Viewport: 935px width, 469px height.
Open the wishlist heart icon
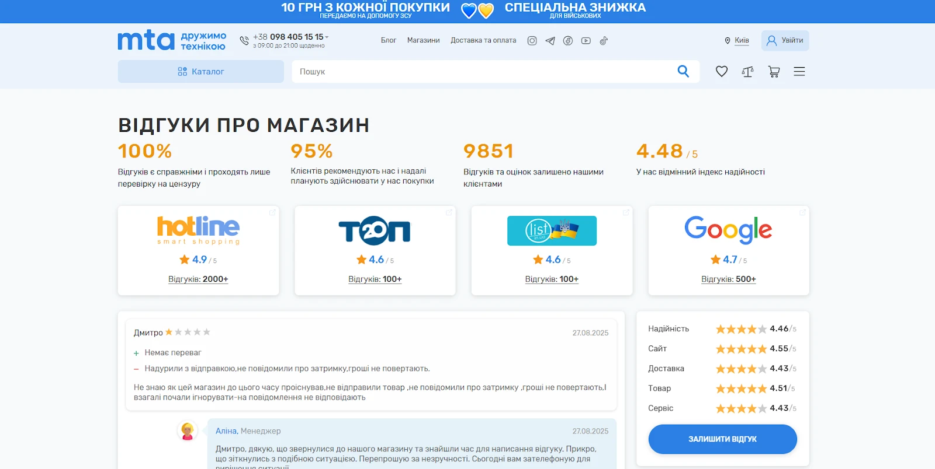click(722, 71)
